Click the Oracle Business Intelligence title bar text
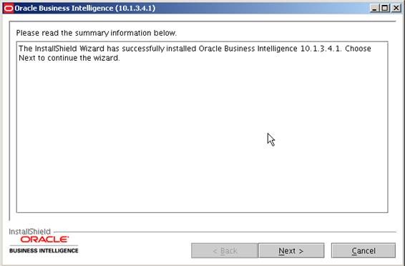 point(64,9)
